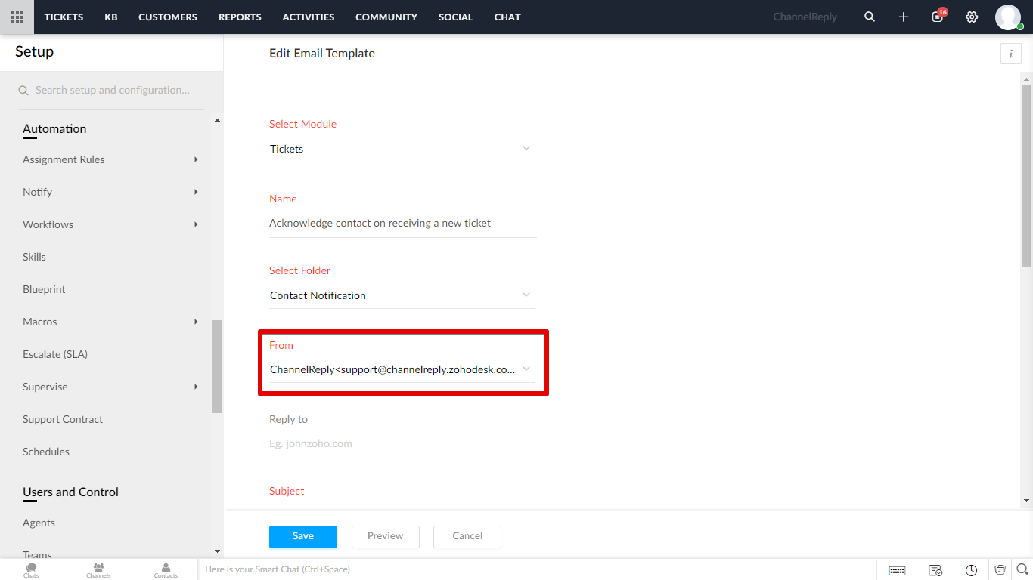Go to the CUSTOMERS tab
Viewport: 1033px width, 580px height.
coord(168,17)
